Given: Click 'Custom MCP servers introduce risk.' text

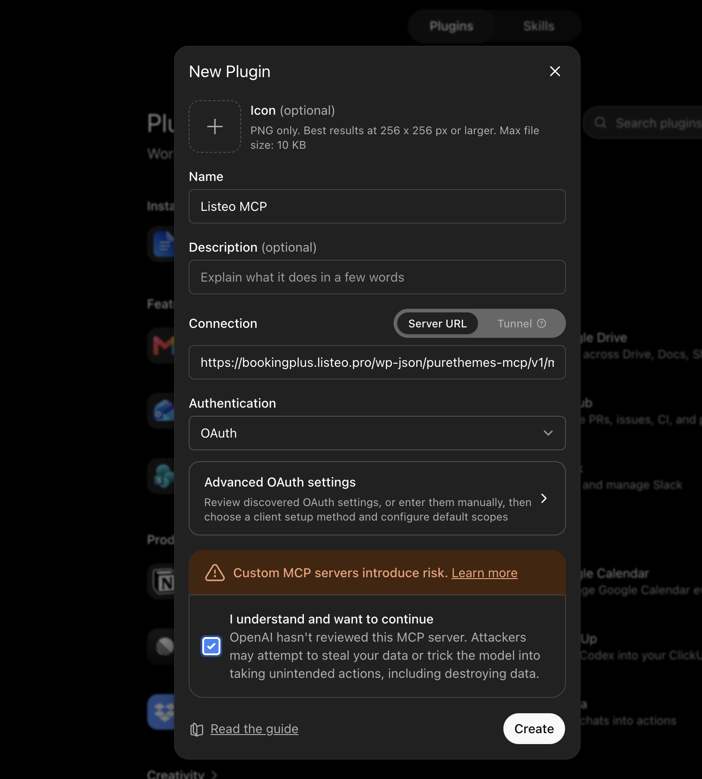Looking at the screenshot, I should point(341,573).
